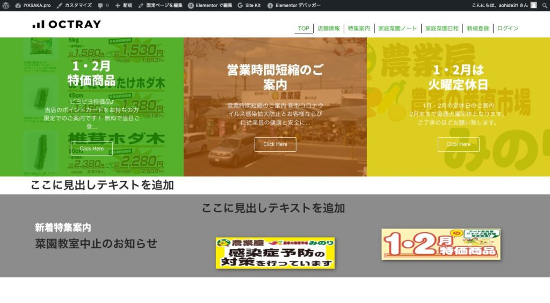Open the 新規 add-new menu
Viewport: 550px width, 303px height.
tap(124, 5)
